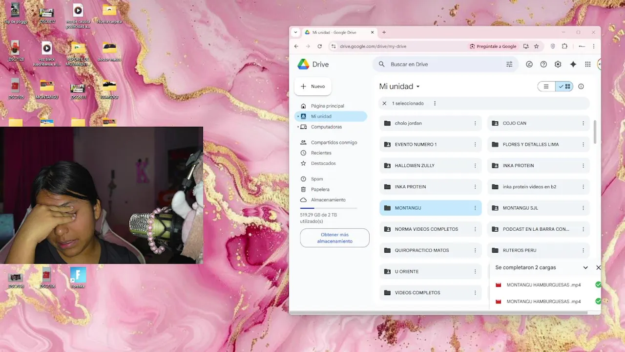Open a new browser tab
Viewport: 625px width, 352px height.
point(384,32)
